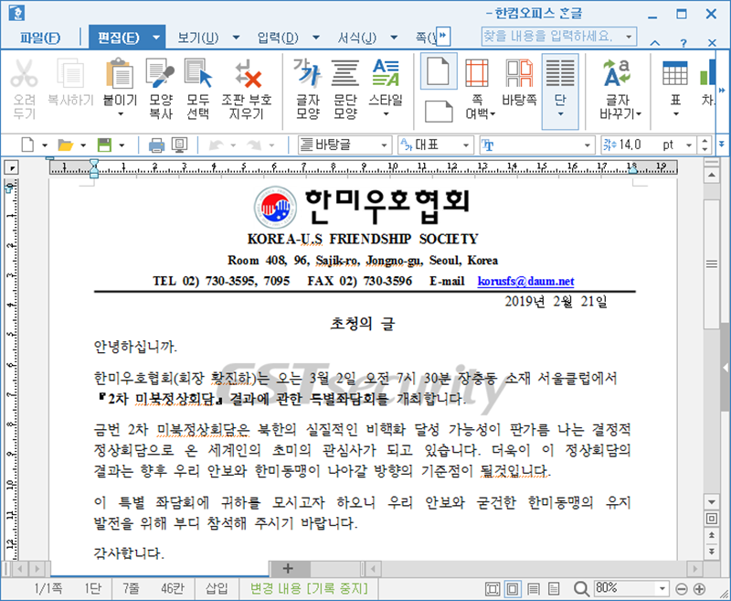This screenshot has height=601, width=731.
Task: Click the Print icon
Action: point(156,145)
